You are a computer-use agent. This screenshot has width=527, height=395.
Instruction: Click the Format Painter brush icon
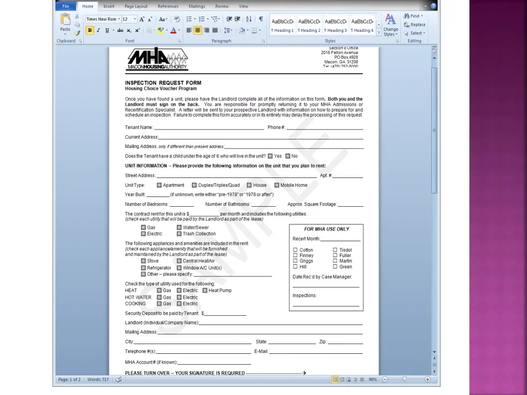pyautogui.click(x=77, y=33)
